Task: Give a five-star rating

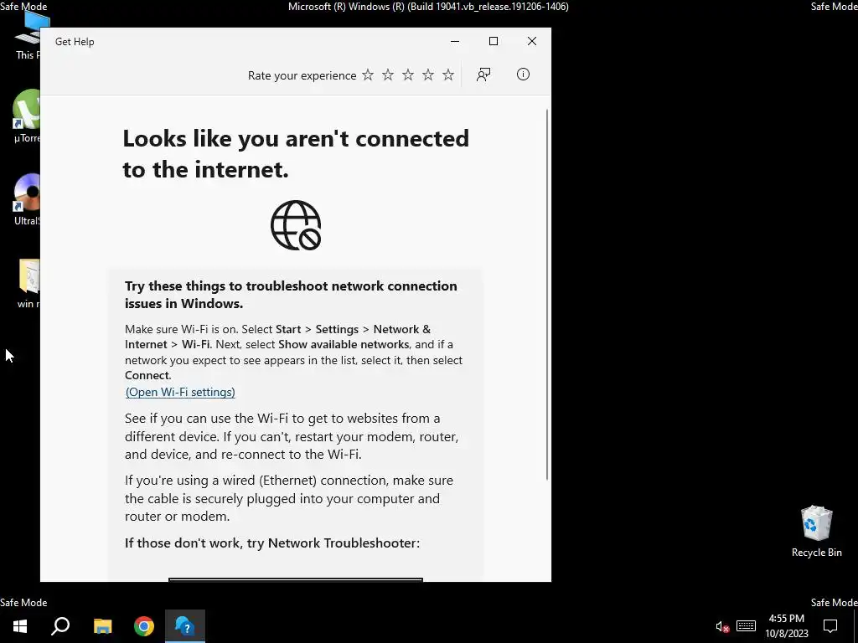Action: coord(448,75)
